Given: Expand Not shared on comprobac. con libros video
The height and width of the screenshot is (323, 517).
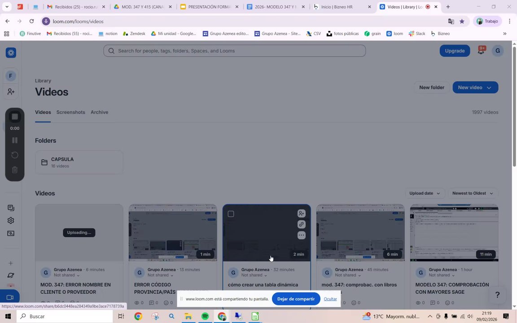Looking at the screenshot, I should [x=348, y=275].
